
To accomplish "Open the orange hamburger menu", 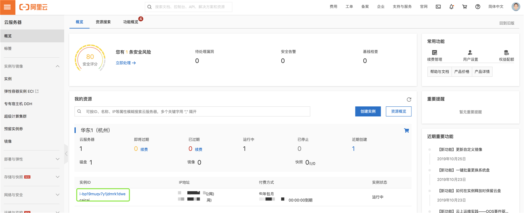I will [8, 7].
